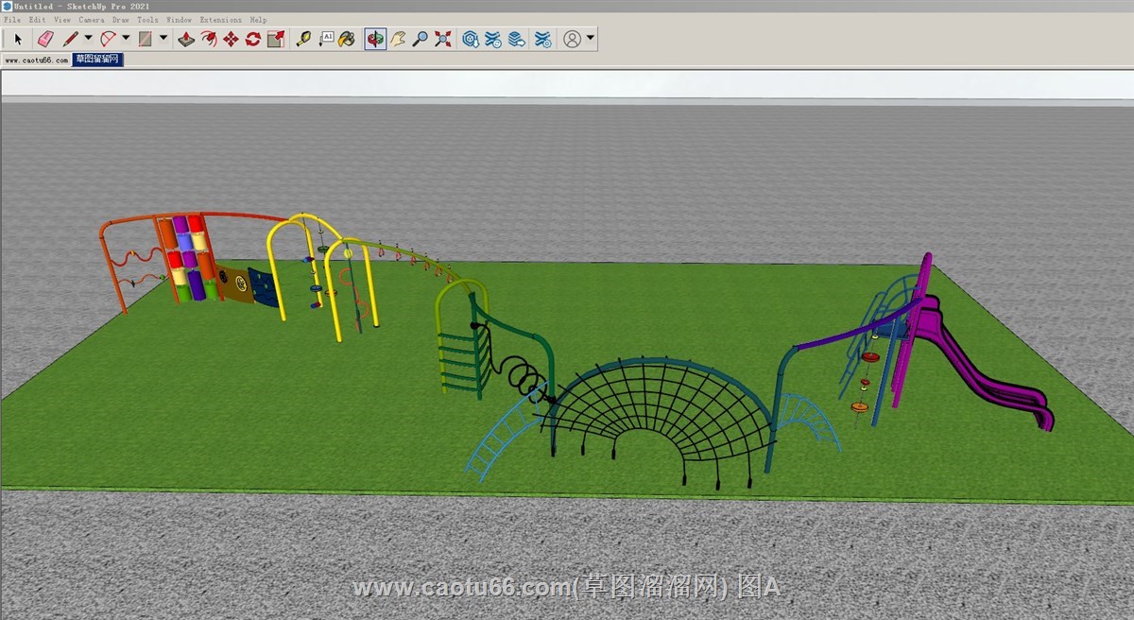Open the account dropdown arrow
The height and width of the screenshot is (620, 1134).
(591, 39)
